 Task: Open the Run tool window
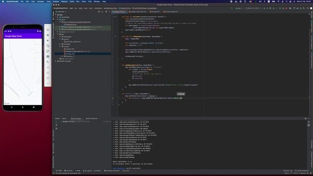127,171
